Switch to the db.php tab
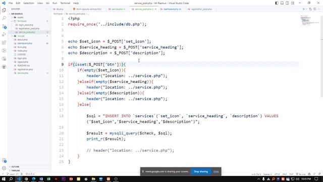 point(60,9)
